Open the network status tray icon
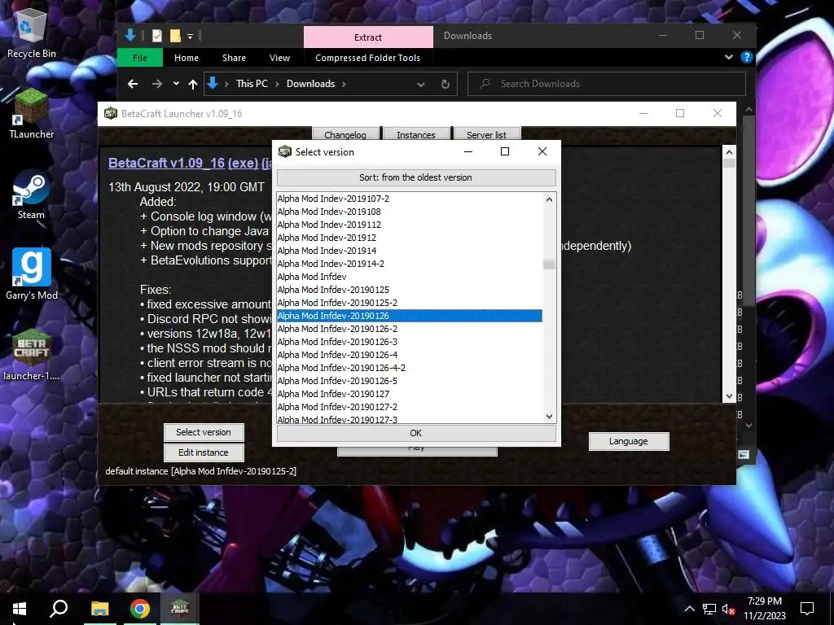834x625 pixels. click(x=709, y=609)
